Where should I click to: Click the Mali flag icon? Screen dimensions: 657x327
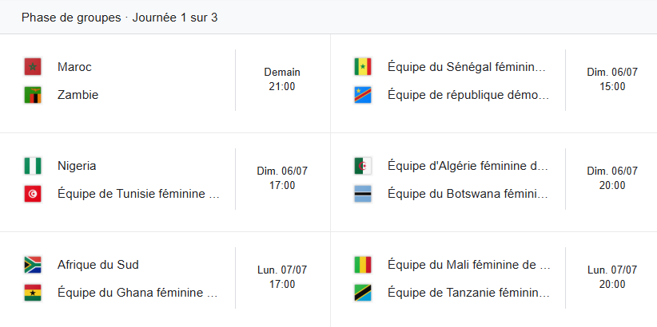[363, 265]
